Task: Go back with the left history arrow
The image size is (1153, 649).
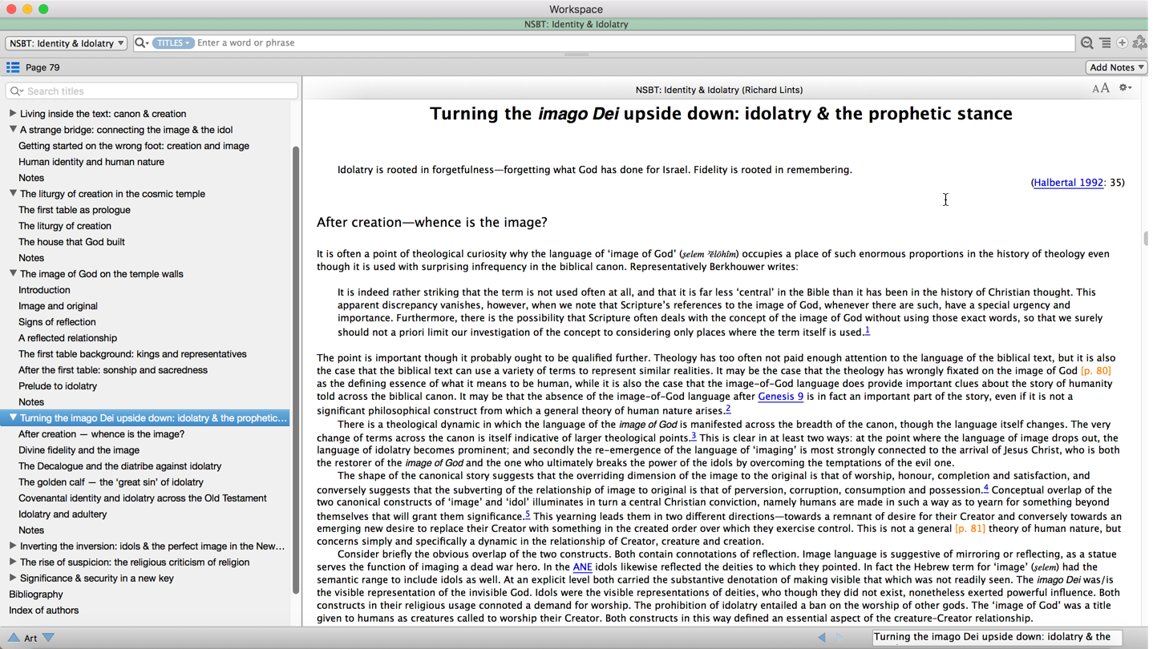Action: pyautogui.click(x=822, y=638)
